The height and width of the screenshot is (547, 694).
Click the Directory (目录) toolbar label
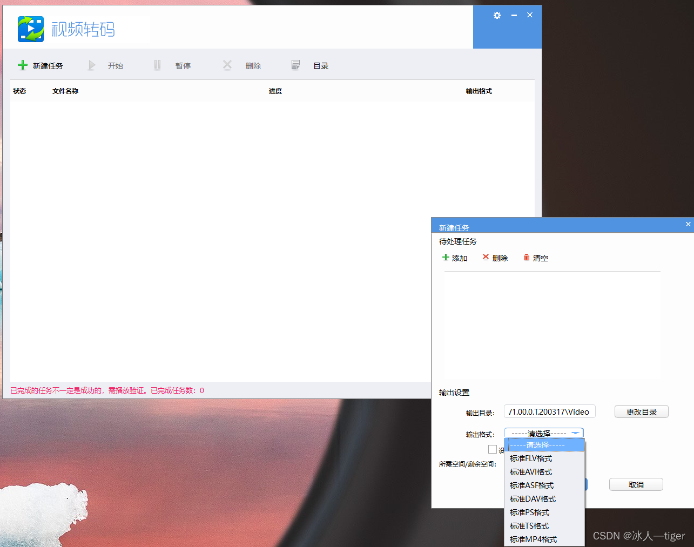(321, 66)
